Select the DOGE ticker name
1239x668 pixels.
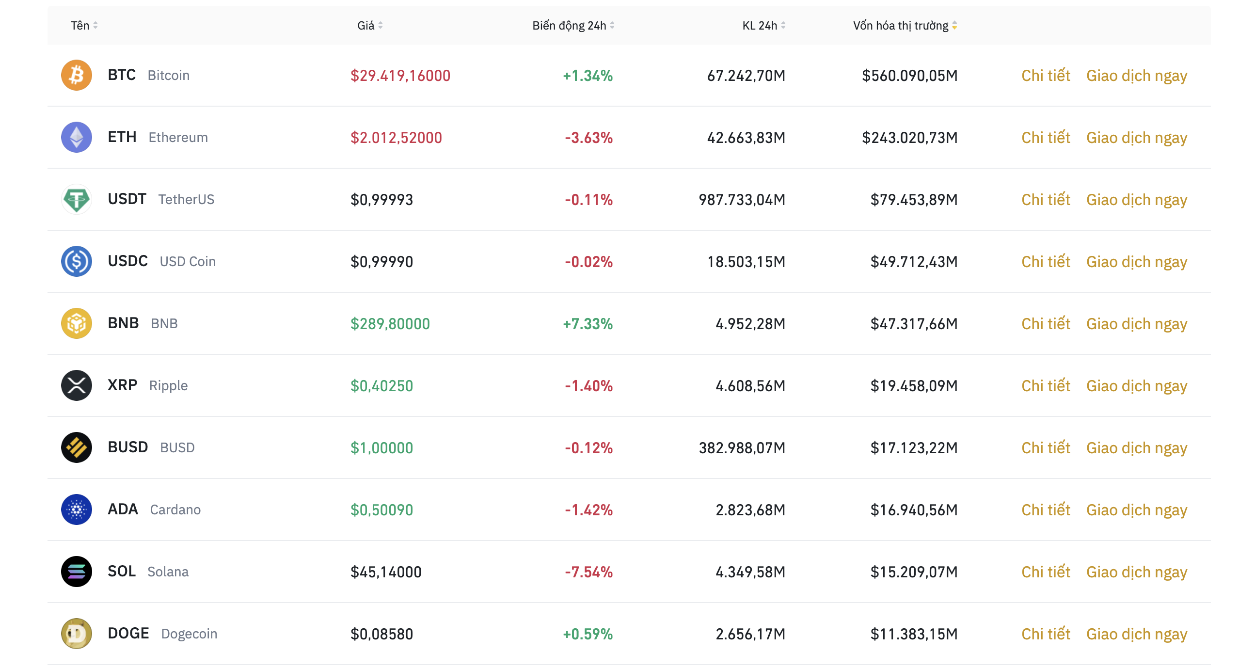point(128,634)
